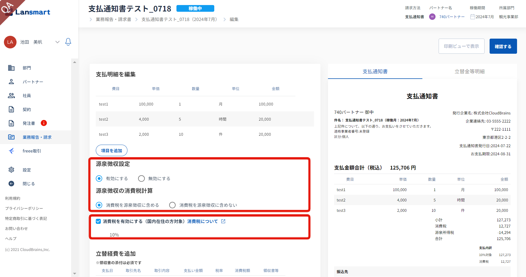Open 業務報告・請求 menu item
Image resolution: width=526 pixels, height=277 pixels.
[37, 137]
